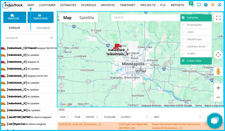Screen dimensions: 225x131
Task: Click the Clear View list icon
Action: [183, 61]
